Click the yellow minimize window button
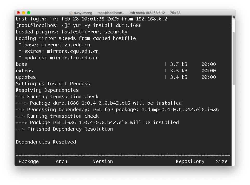The width and height of the screenshot is (250, 185). point(23,13)
